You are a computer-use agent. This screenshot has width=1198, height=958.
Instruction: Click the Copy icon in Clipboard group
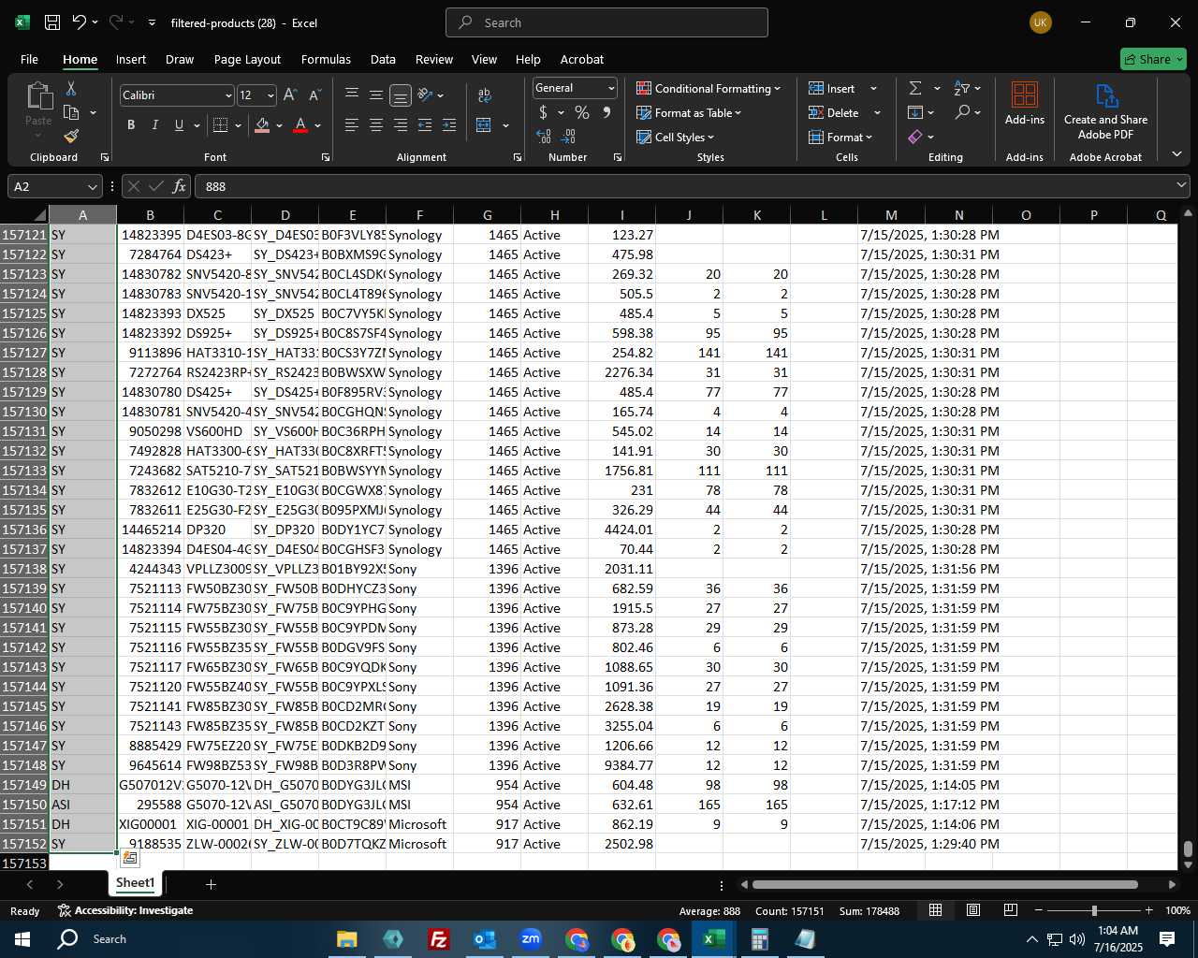point(71,112)
